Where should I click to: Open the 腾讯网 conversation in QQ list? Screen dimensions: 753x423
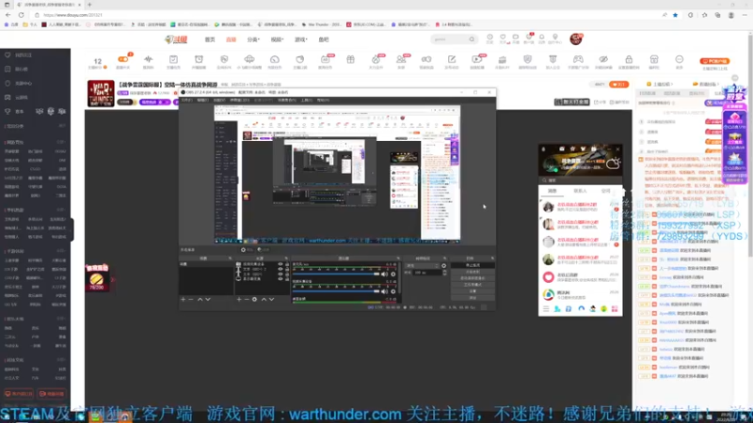pyautogui.click(x=580, y=294)
